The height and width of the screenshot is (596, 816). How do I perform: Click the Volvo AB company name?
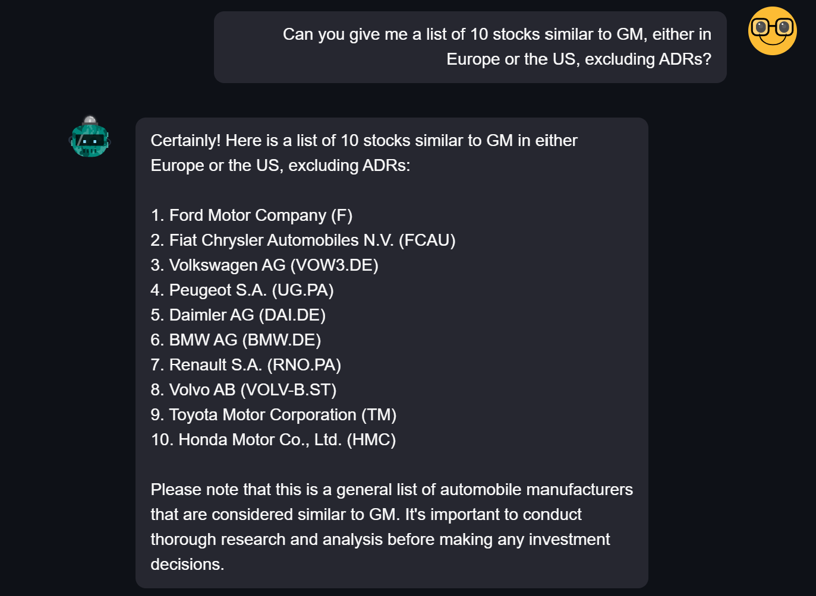click(202, 390)
